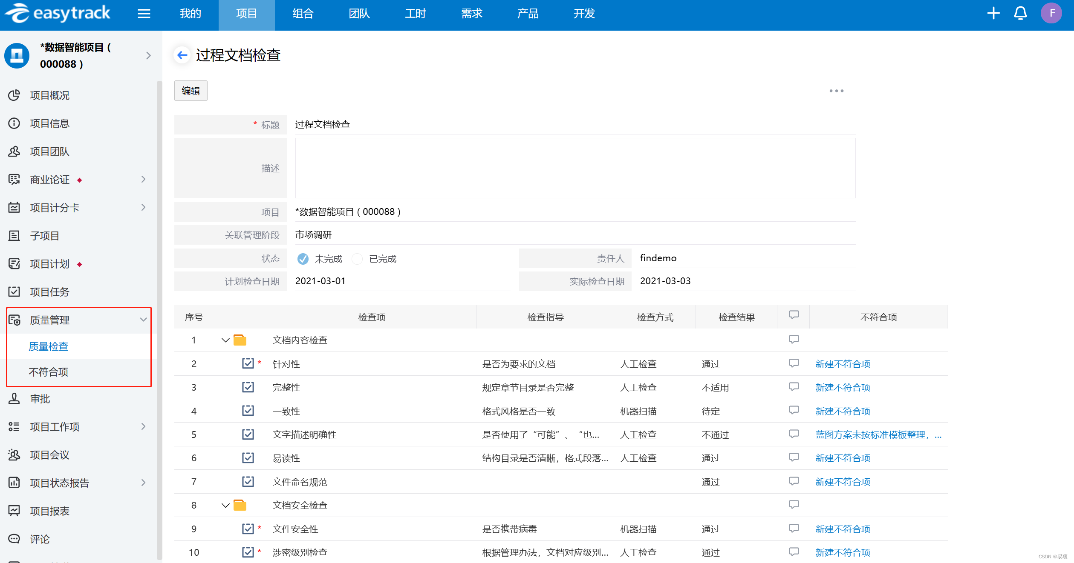Expand the 项目计分卡 submenu
Image resolution: width=1074 pixels, height=563 pixels.
click(144, 208)
